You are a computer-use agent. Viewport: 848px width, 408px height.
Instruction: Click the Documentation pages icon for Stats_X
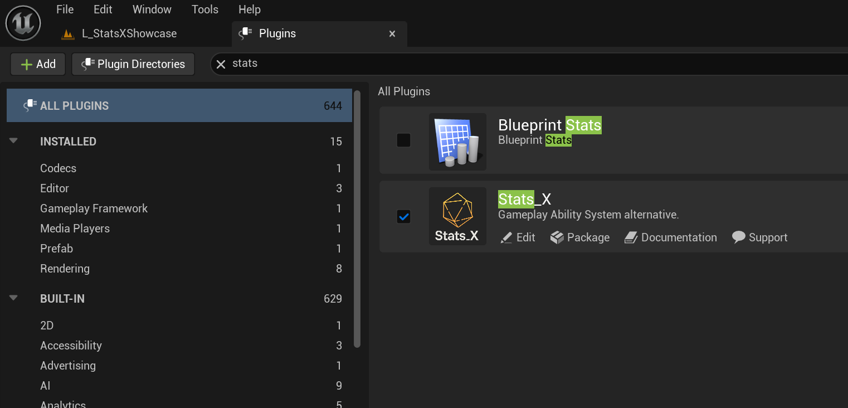tap(631, 237)
